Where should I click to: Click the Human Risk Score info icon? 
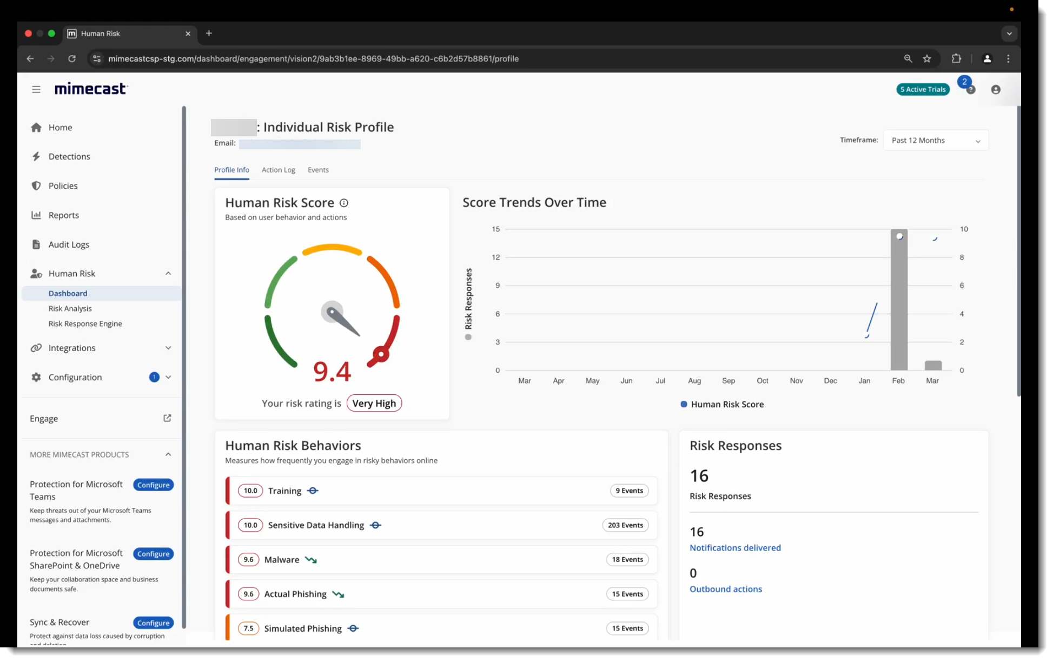(344, 203)
